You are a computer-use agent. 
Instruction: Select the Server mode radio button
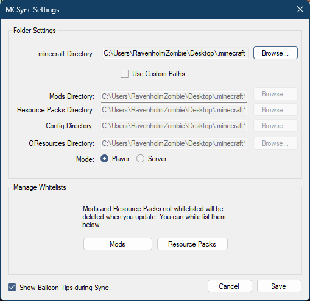point(140,159)
